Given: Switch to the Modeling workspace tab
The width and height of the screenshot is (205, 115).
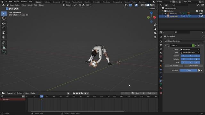Looking at the screenshot, I should coord(47,2).
